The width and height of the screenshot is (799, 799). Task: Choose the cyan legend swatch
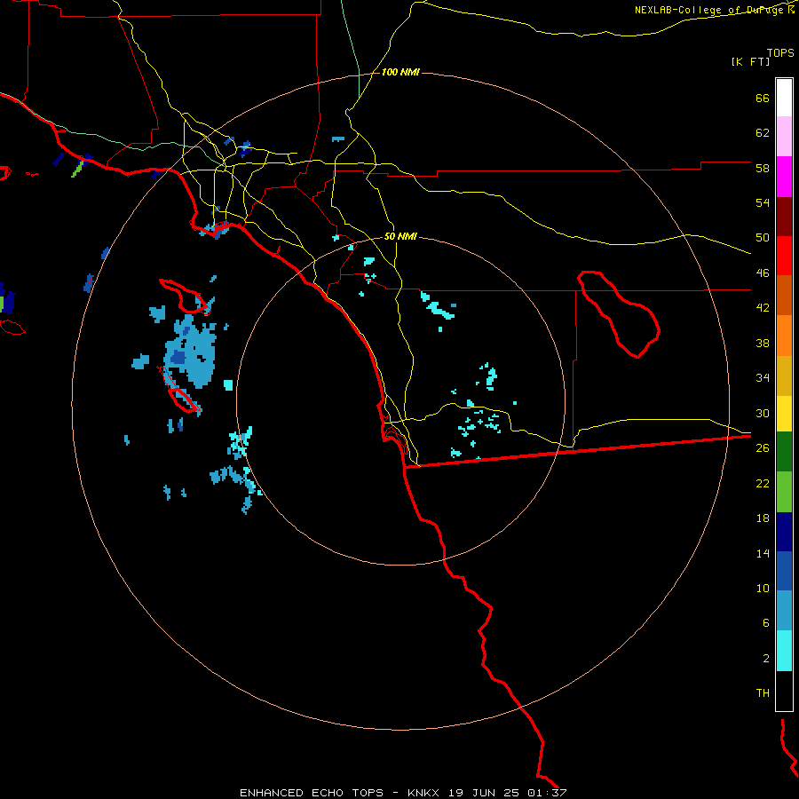(x=784, y=651)
